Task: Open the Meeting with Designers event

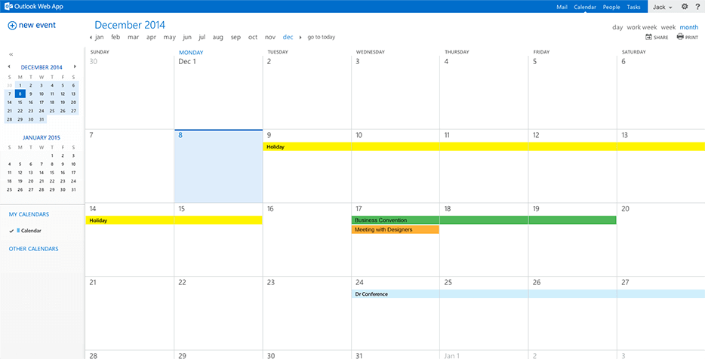Action: pyautogui.click(x=396, y=229)
